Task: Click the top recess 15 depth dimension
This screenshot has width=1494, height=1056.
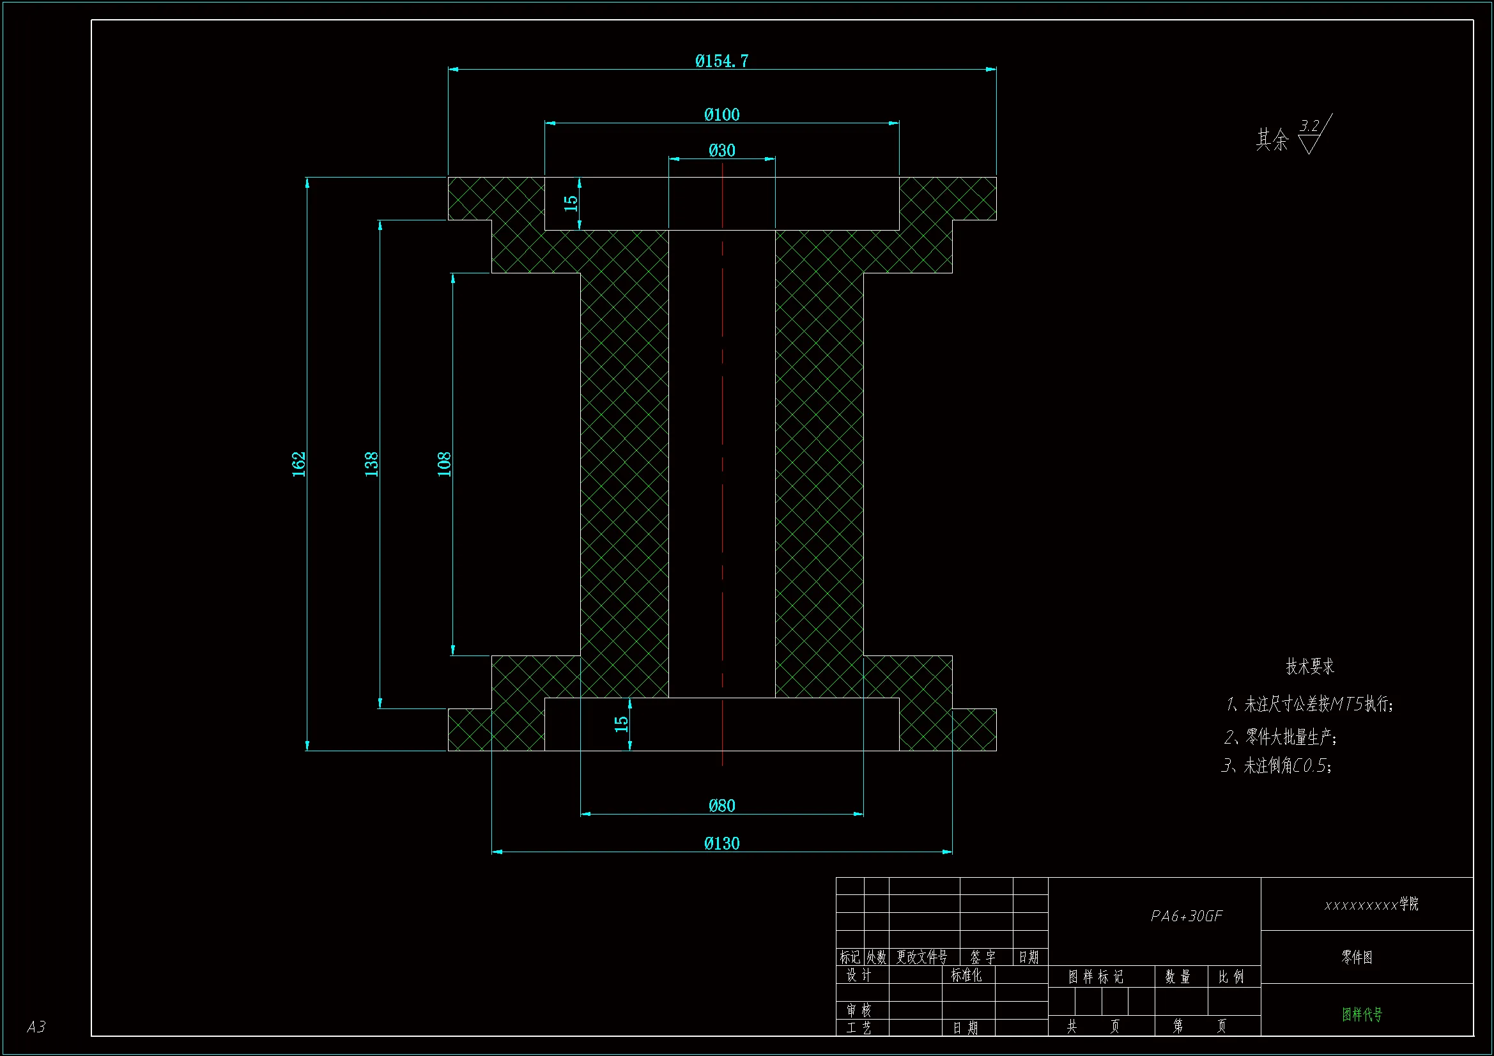Action: point(571,203)
